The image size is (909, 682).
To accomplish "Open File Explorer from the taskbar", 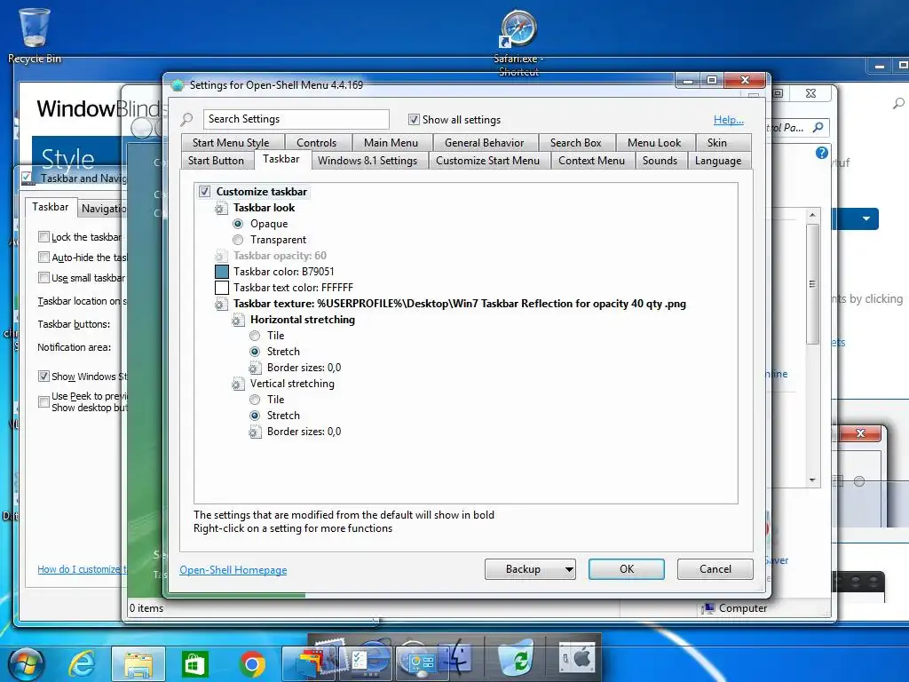I will [138, 663].
